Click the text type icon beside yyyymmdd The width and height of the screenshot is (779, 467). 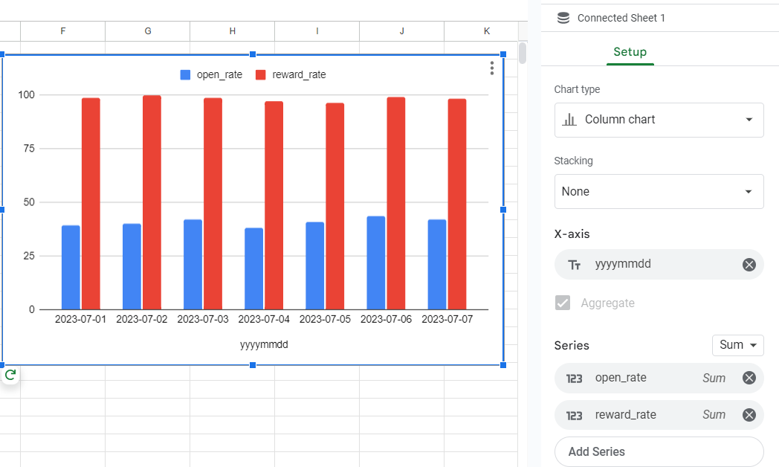coord(575,265)
